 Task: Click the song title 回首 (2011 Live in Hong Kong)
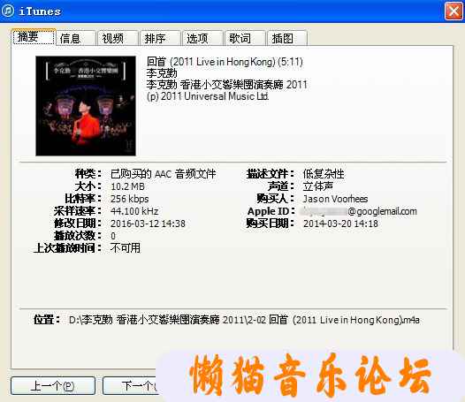225,62
